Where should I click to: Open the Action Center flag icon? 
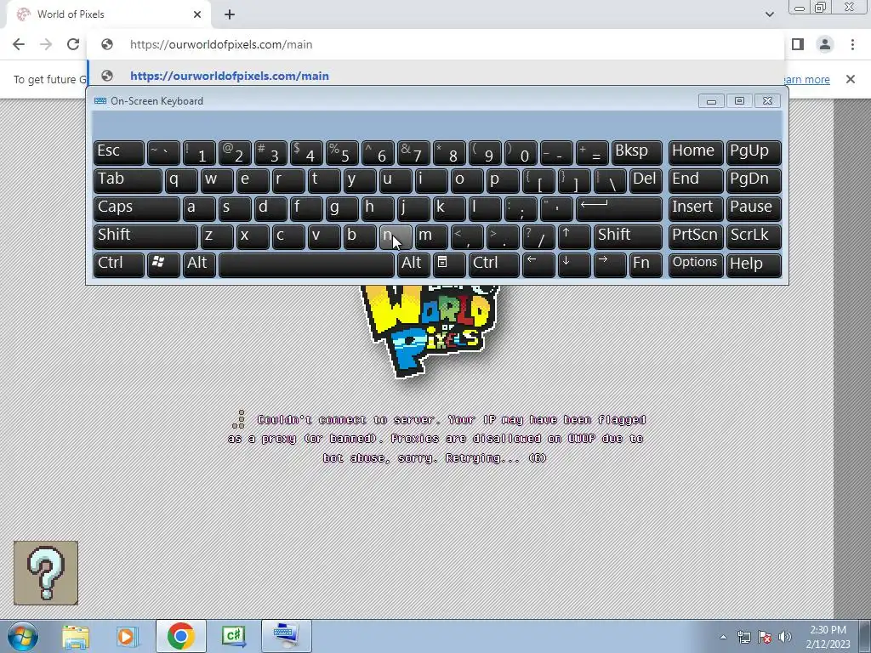click(765, 637)
